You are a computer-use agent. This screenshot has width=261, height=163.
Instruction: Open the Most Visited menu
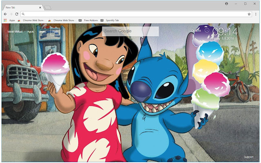(x=15, y=32)
